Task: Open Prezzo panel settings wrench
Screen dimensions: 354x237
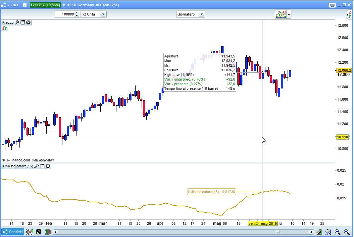Action: [x=17, y=22]
